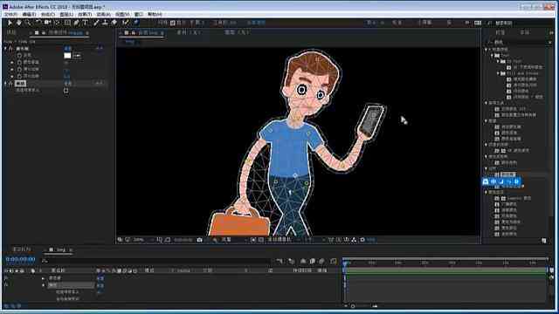
Task: Open the Composition (合成) menu
Action: (x=48, y=14)
